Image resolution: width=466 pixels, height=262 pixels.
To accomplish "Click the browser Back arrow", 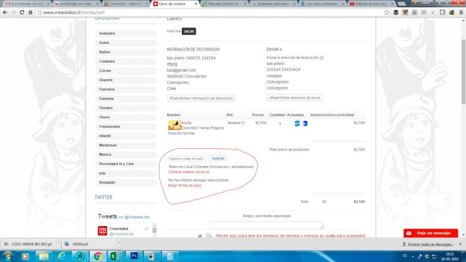I will click(5, 12).
